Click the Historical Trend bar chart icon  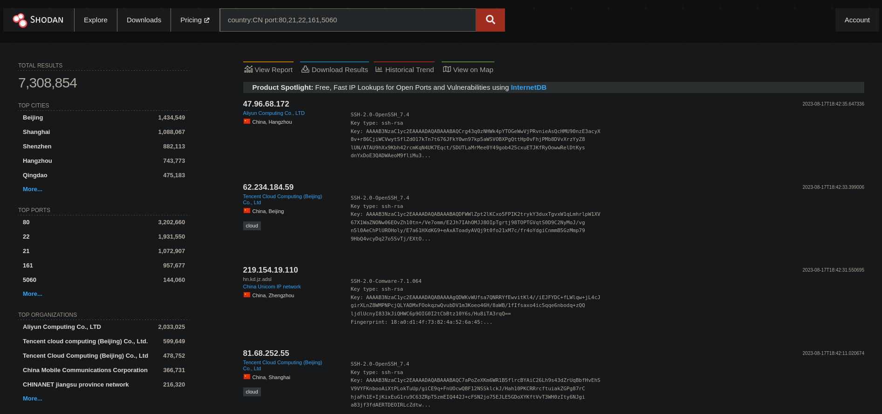click(x=379, y=69)
